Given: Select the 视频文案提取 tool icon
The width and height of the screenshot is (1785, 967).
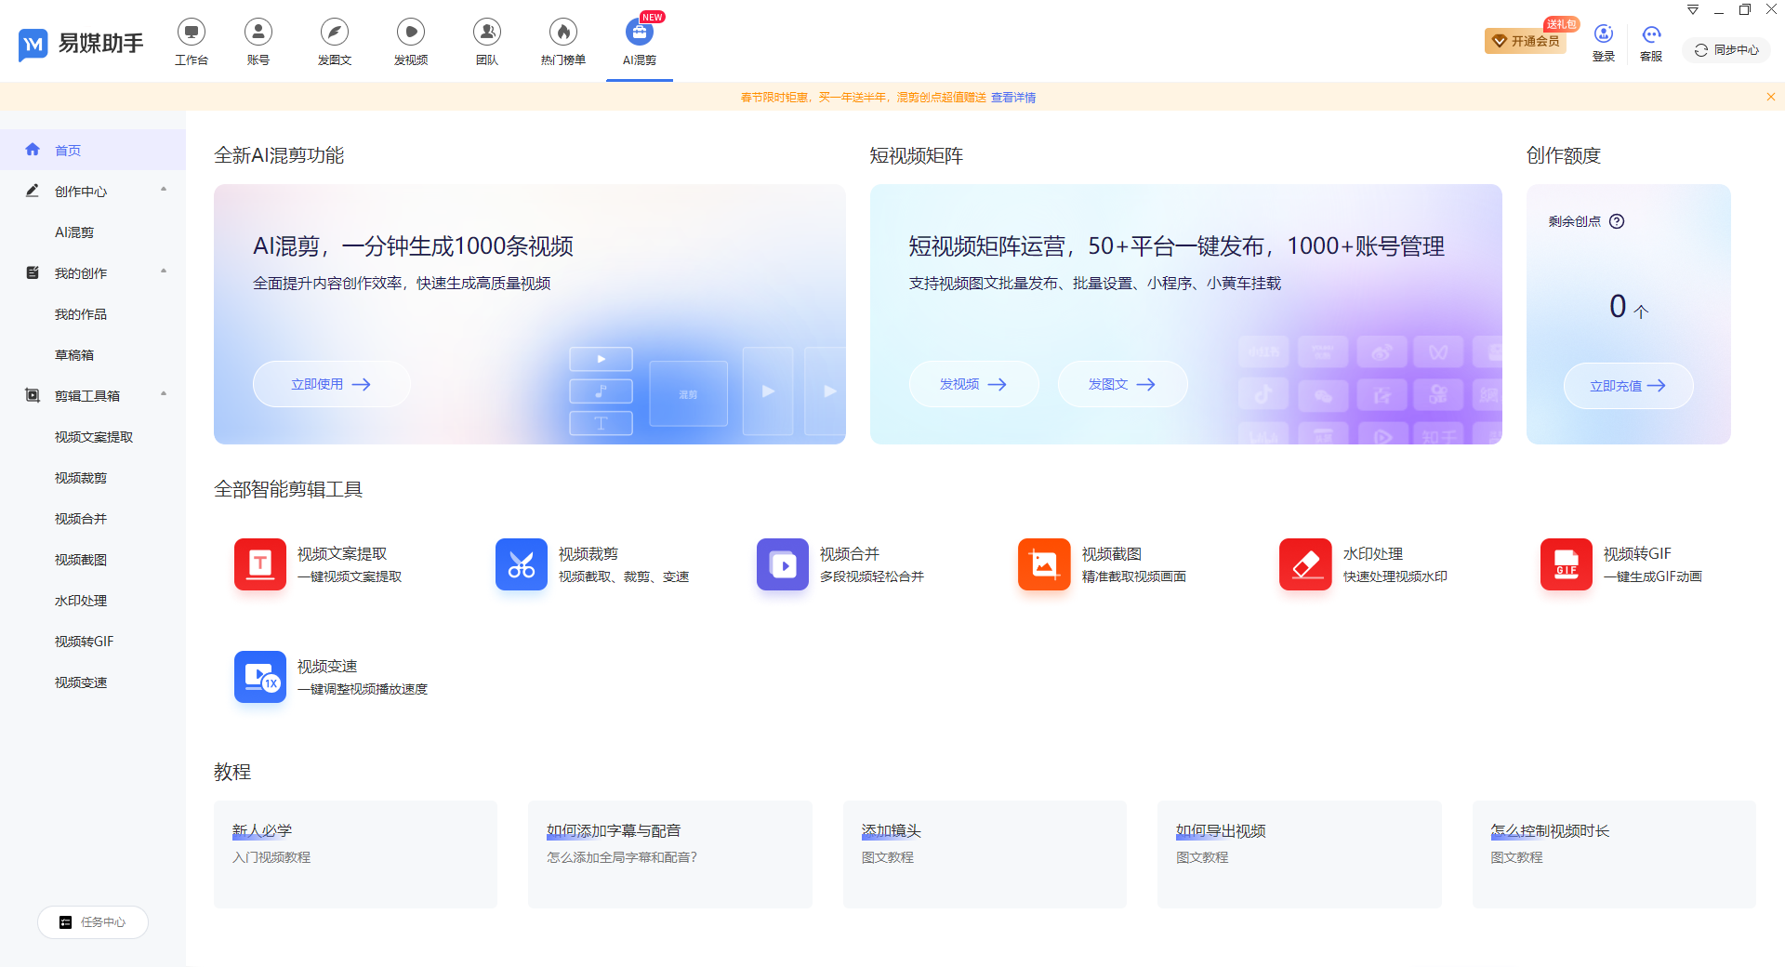Looking at the screenshot, I should click(259, 564).
